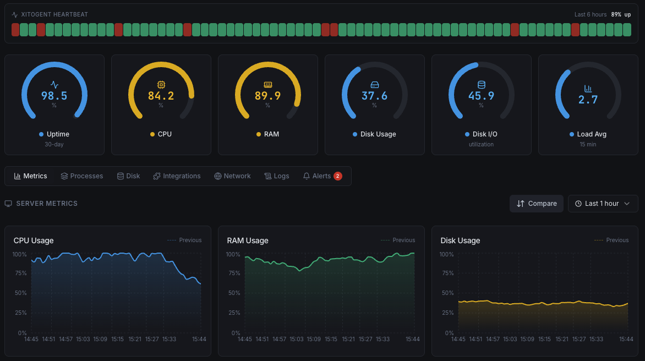The image size is (645, 361).
Task: Toggle the Previous overlay on the CPU Usage chart
Action: (x=184, y=240)
